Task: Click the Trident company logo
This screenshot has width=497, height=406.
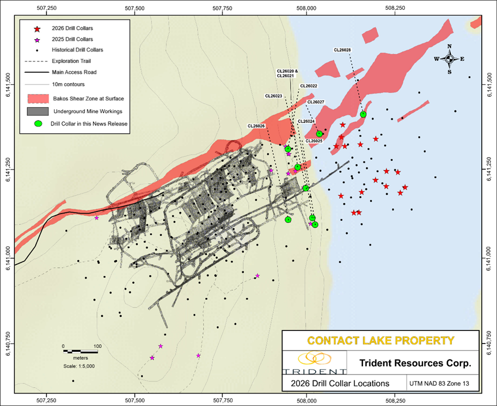Action: (x=316, y=363)
